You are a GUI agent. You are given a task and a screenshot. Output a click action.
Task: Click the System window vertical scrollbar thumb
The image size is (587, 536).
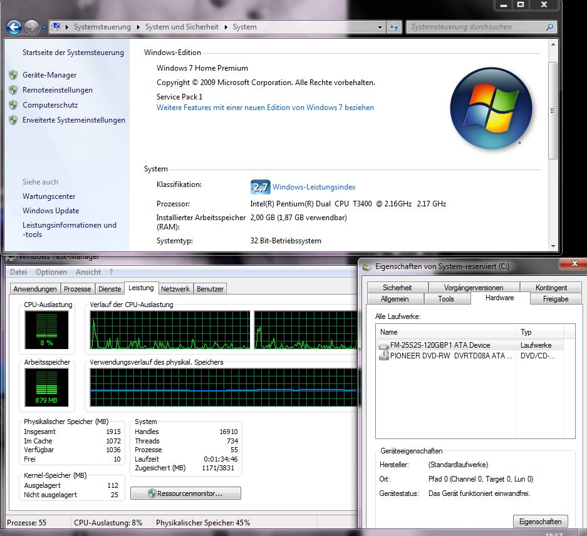pos(553,111)
